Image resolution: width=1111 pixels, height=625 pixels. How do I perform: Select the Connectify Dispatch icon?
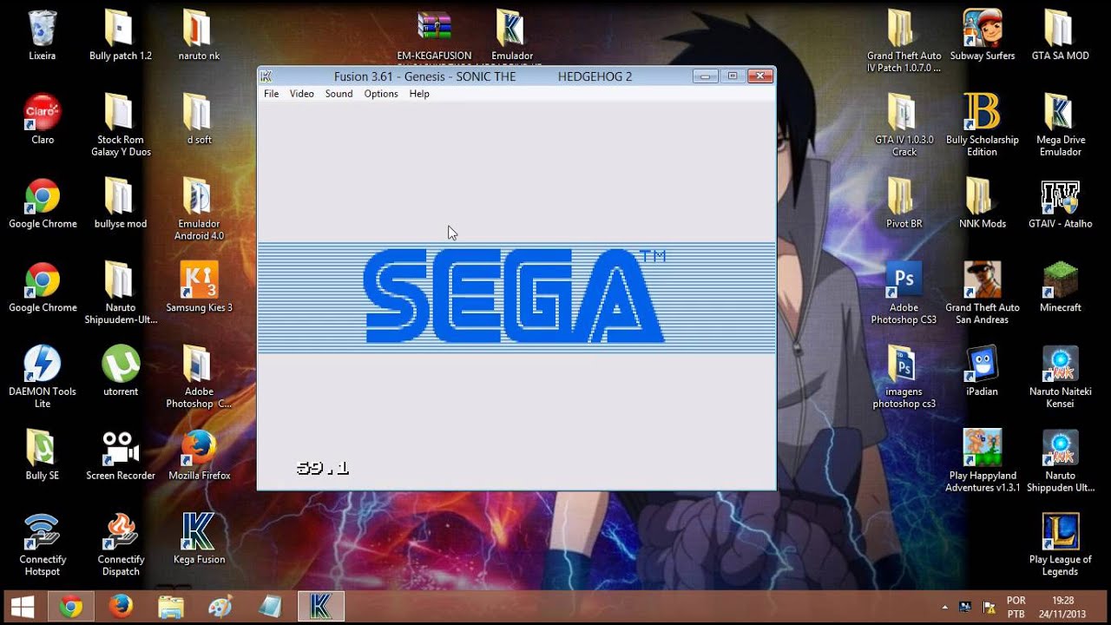(x=121, y=545)
